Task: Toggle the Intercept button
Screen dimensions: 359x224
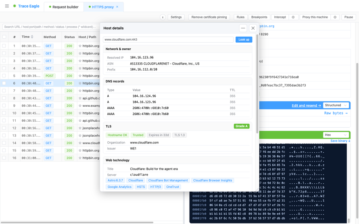Action: pyautogui.click(x=280, y=17)
